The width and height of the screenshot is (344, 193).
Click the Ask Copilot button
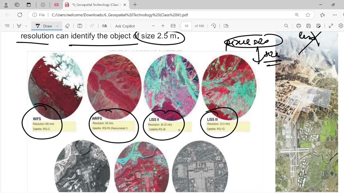[125, 26]
